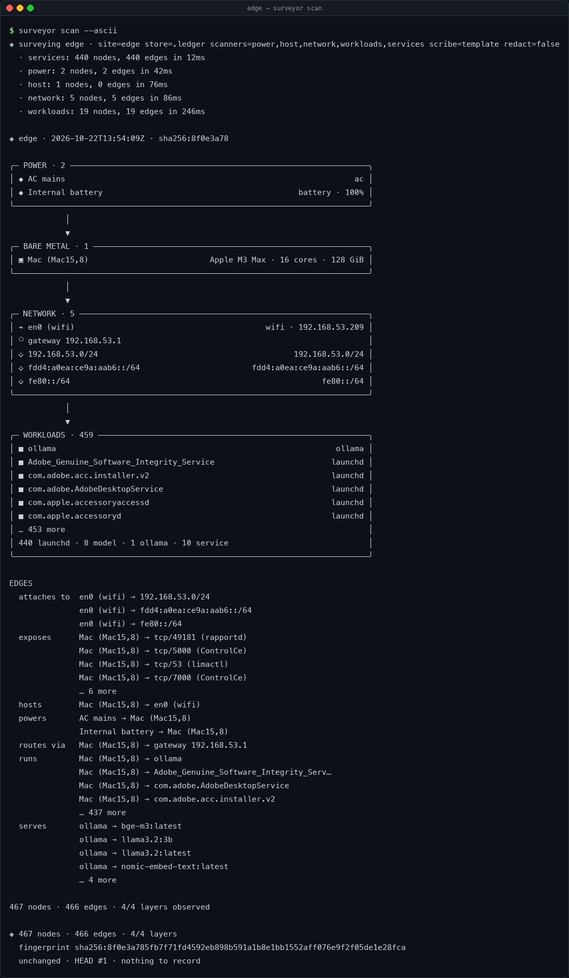Click the wifi glyph before 'en0 (wifi)'
The image size is (569, 978).
pyautogui.click(x=21, y=327)
